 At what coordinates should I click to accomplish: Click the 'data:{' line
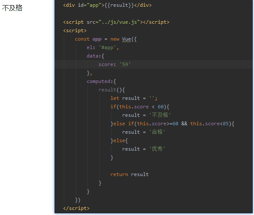96,56
